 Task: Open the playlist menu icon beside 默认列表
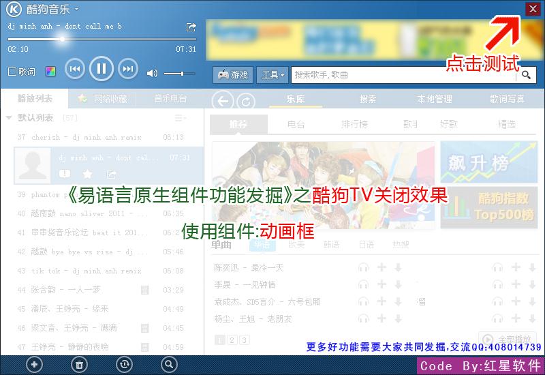pyautogui.click(x=181, y=118)
